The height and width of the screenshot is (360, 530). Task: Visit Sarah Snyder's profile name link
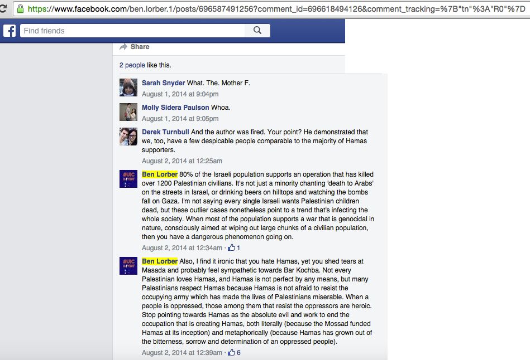point(163,83)
